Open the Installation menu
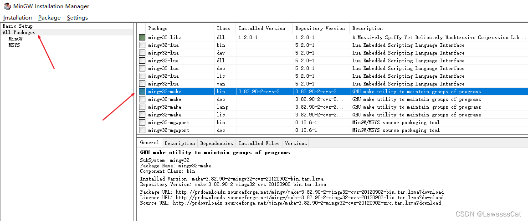The width and height of the screenshot is (528, 221). [x=17, y=17]
